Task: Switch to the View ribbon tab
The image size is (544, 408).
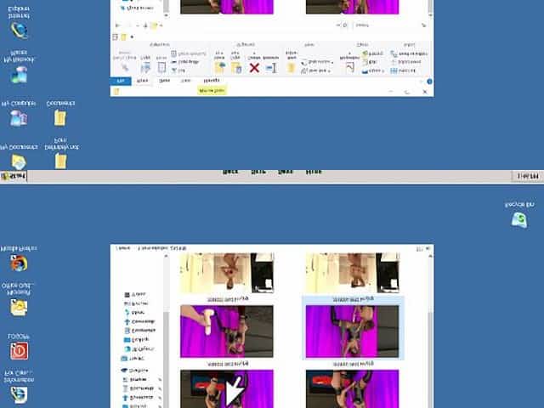Action: (183, 81)
